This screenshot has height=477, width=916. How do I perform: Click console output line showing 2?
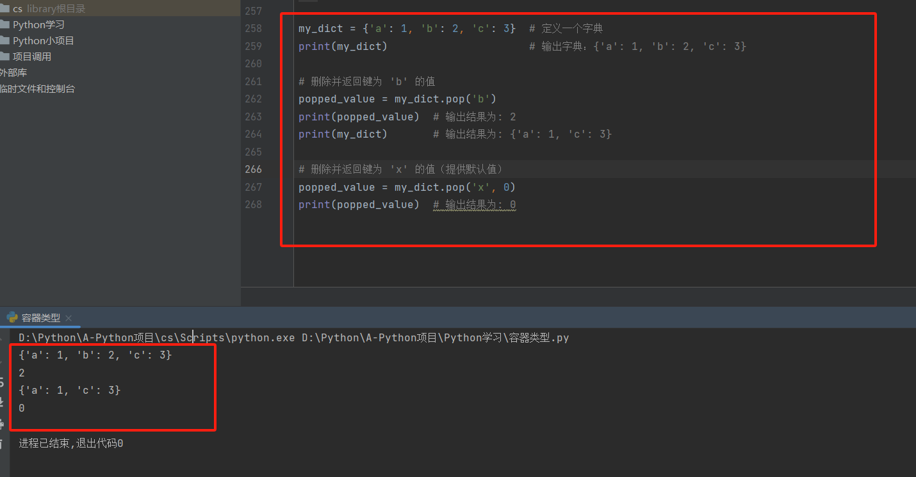pyautogui.click(x=22, y=373)
